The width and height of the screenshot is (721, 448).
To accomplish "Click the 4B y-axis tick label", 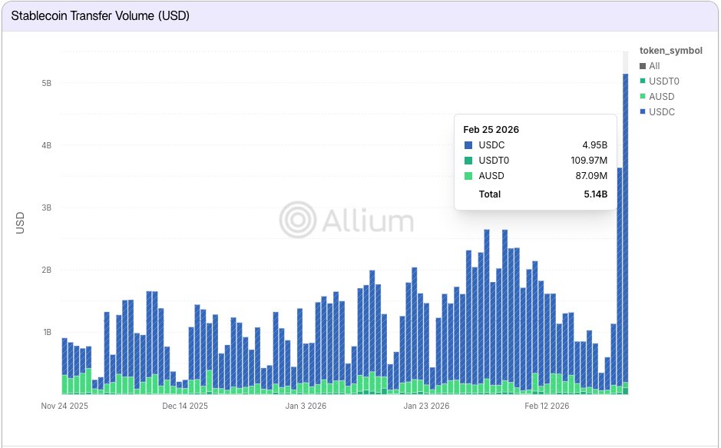I will [x=46, y=145].
